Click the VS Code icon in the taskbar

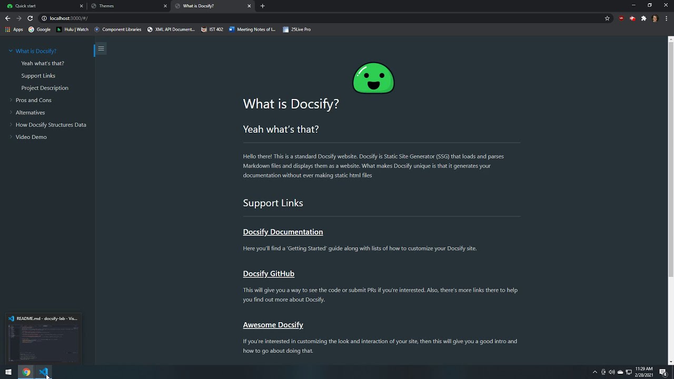pyautogui.click(x=44, y=372)
